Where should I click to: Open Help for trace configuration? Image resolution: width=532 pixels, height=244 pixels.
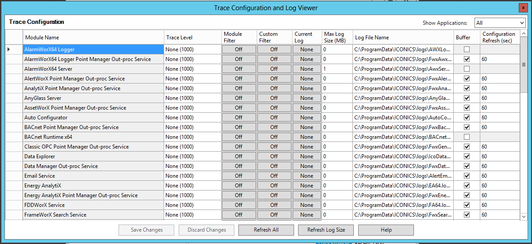(x=386, y=230)
